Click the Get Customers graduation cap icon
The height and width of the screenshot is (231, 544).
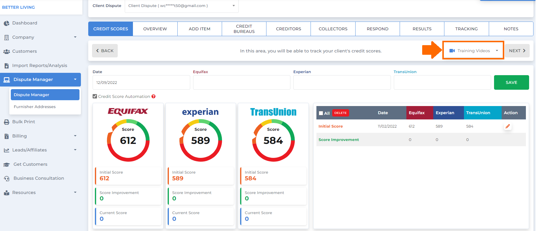click(6, 165)
